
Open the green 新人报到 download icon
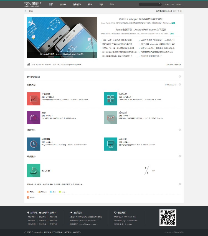pyautogui.click(x=34, y=171)
